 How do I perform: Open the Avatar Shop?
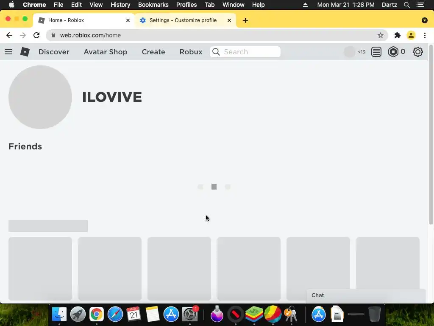point(106,52)
